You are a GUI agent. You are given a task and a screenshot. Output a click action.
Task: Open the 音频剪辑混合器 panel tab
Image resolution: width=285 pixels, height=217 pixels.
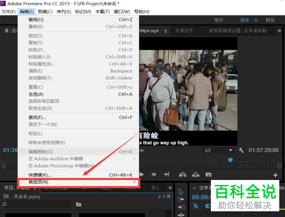(x=238, y=31)
